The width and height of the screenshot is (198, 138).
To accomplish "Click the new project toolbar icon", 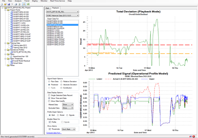I will (x=2, y=4).
